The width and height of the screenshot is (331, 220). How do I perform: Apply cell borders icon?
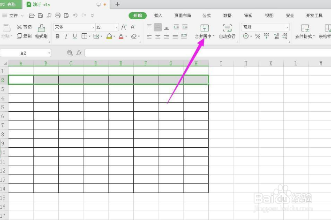coord(84,36)
